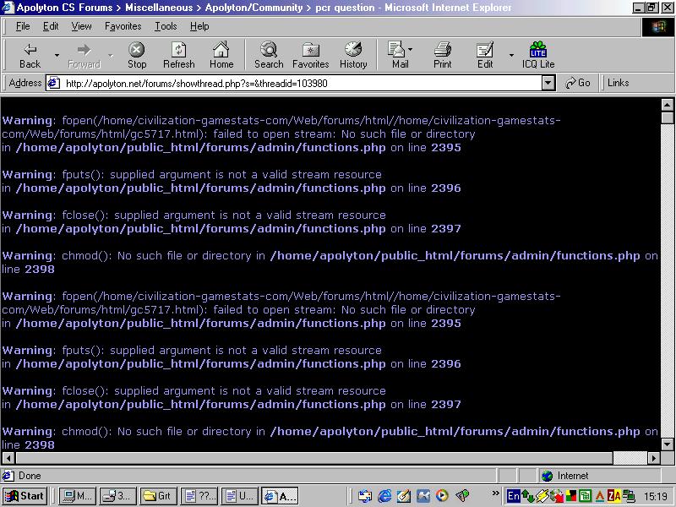
Task: Launch ICQ Lite from toolbar
Action: click(x=538, y=55)
